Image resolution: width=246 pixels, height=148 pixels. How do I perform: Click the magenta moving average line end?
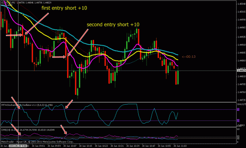click(178, 66)
